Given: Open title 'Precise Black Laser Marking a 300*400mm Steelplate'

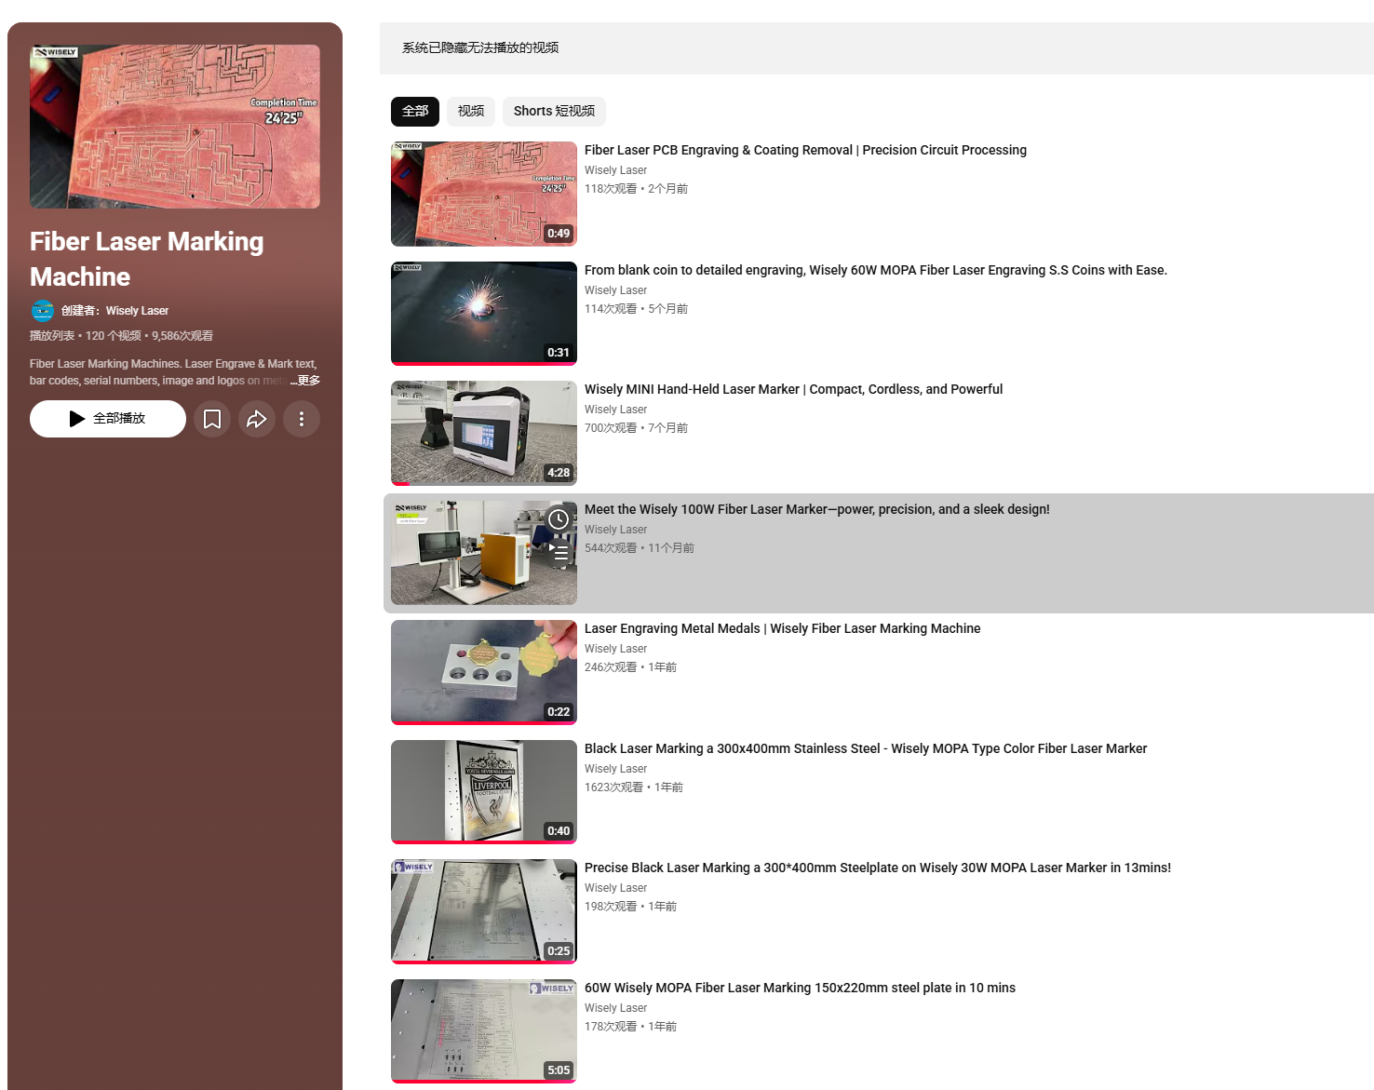Looking at the screenshot, I should click(878, 868).
